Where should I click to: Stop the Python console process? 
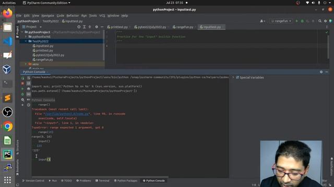tap(22, 83)
